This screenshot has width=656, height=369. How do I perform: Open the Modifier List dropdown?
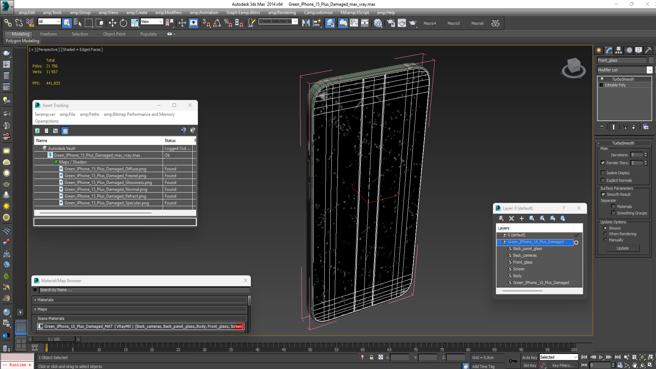(x=625, y=70)
